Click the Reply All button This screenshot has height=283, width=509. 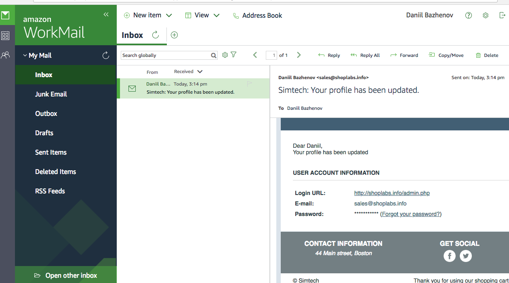[x=365, y=55]
